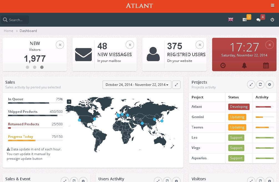Select the first carousel dot under visitors
The height and width of the screenshot is (182, 279).
(27, 67)
